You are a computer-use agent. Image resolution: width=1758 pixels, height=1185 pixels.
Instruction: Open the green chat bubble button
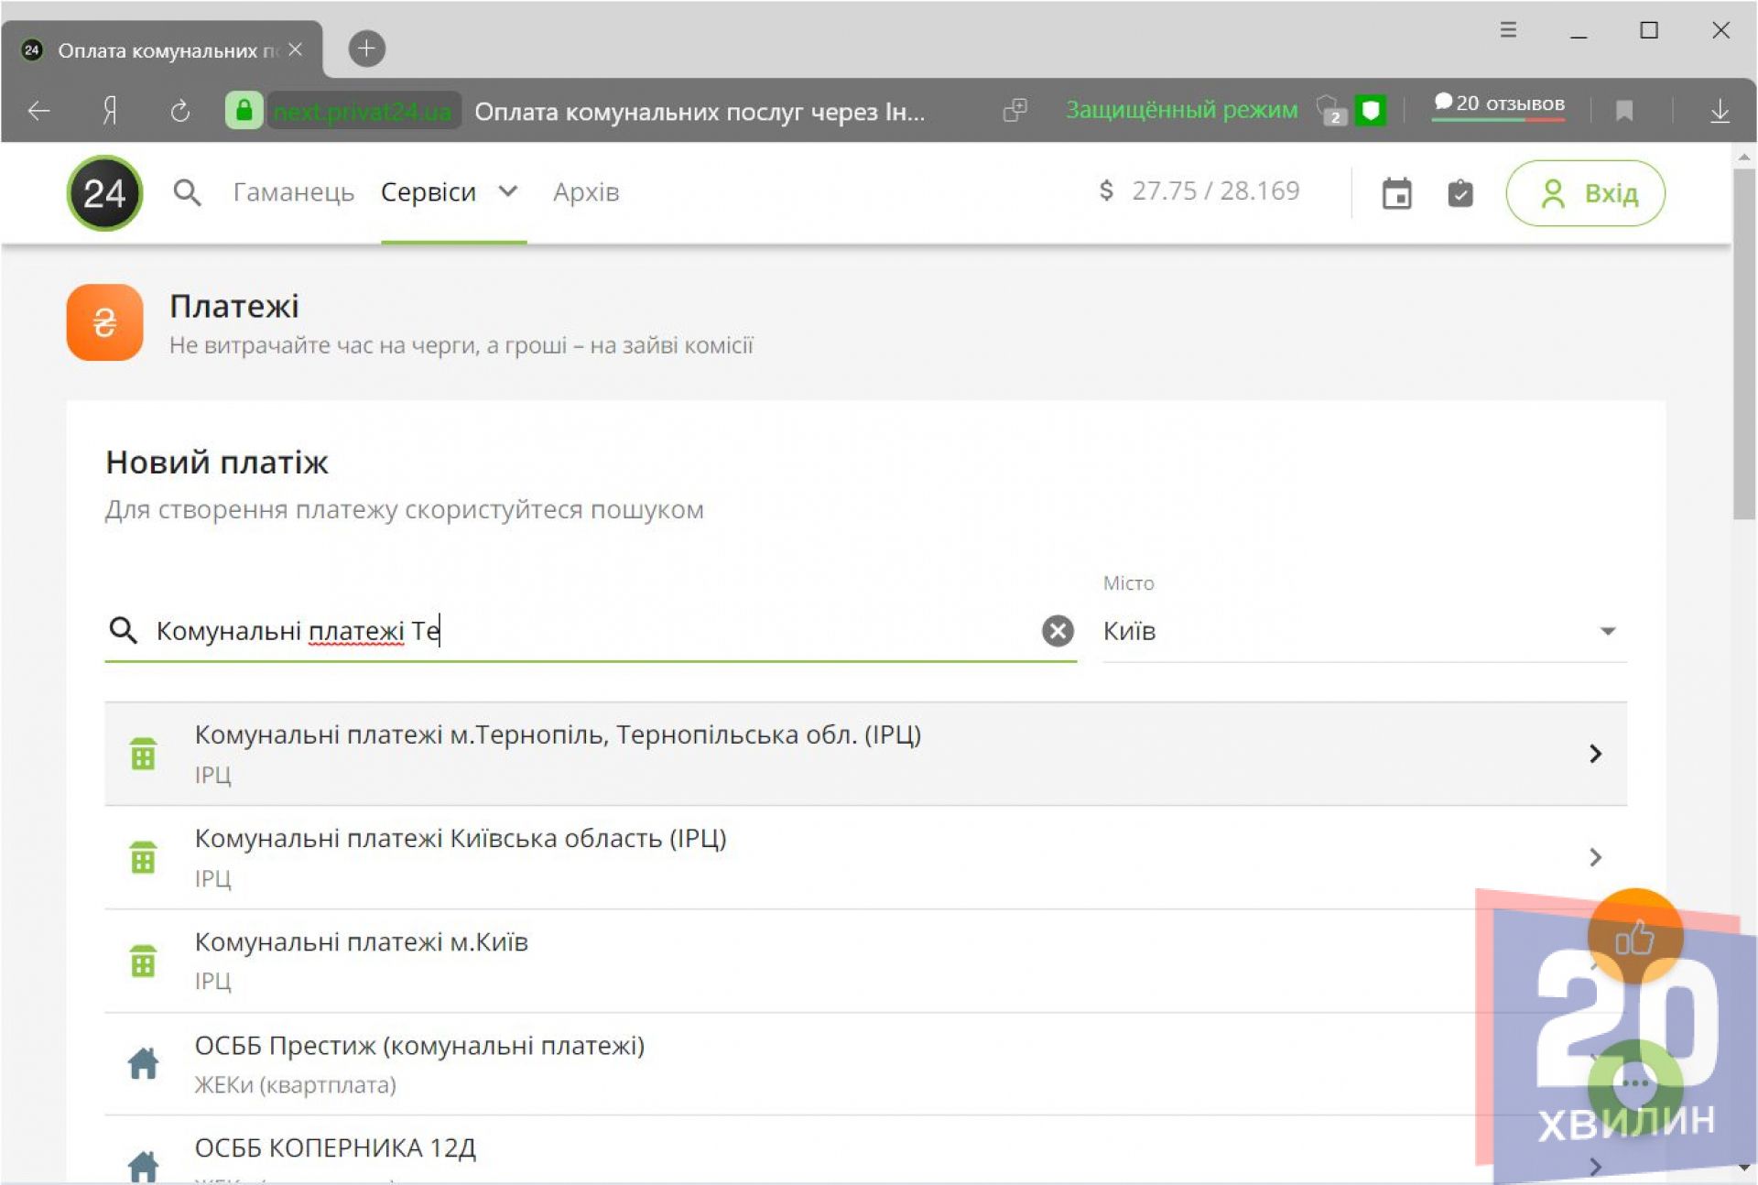pos(1634,1082)
